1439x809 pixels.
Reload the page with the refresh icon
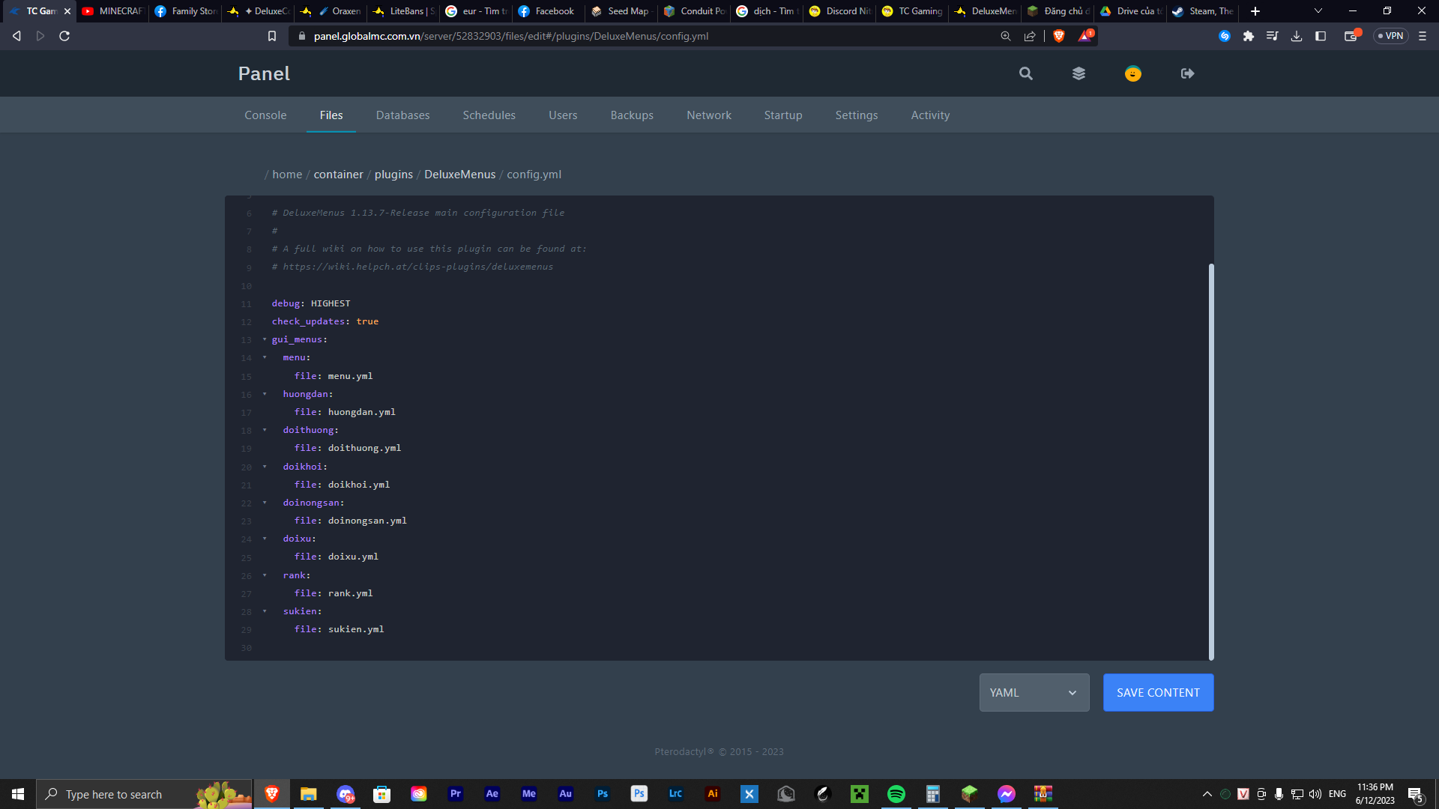64,36
